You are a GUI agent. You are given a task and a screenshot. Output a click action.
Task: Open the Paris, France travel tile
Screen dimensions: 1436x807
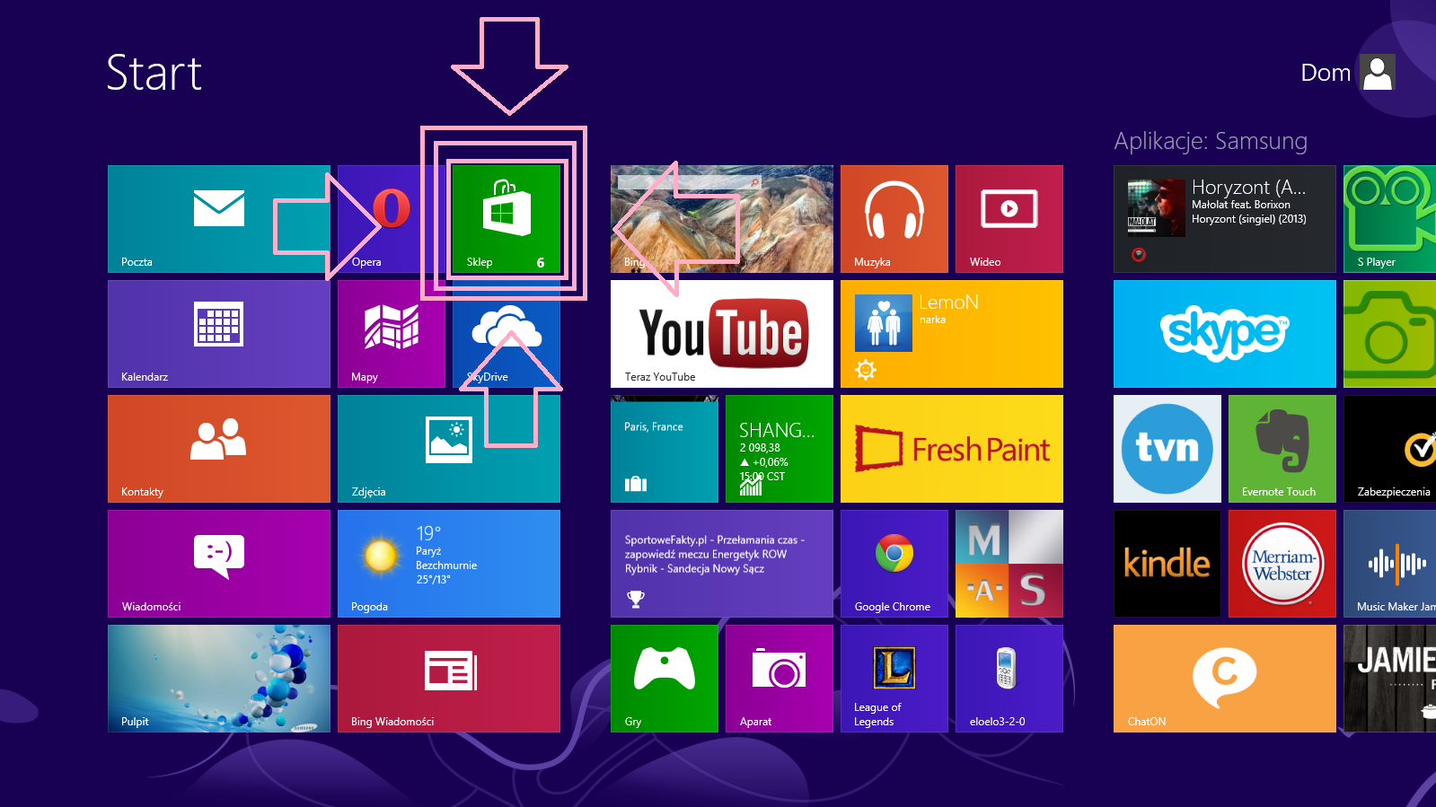pos(665,449)
